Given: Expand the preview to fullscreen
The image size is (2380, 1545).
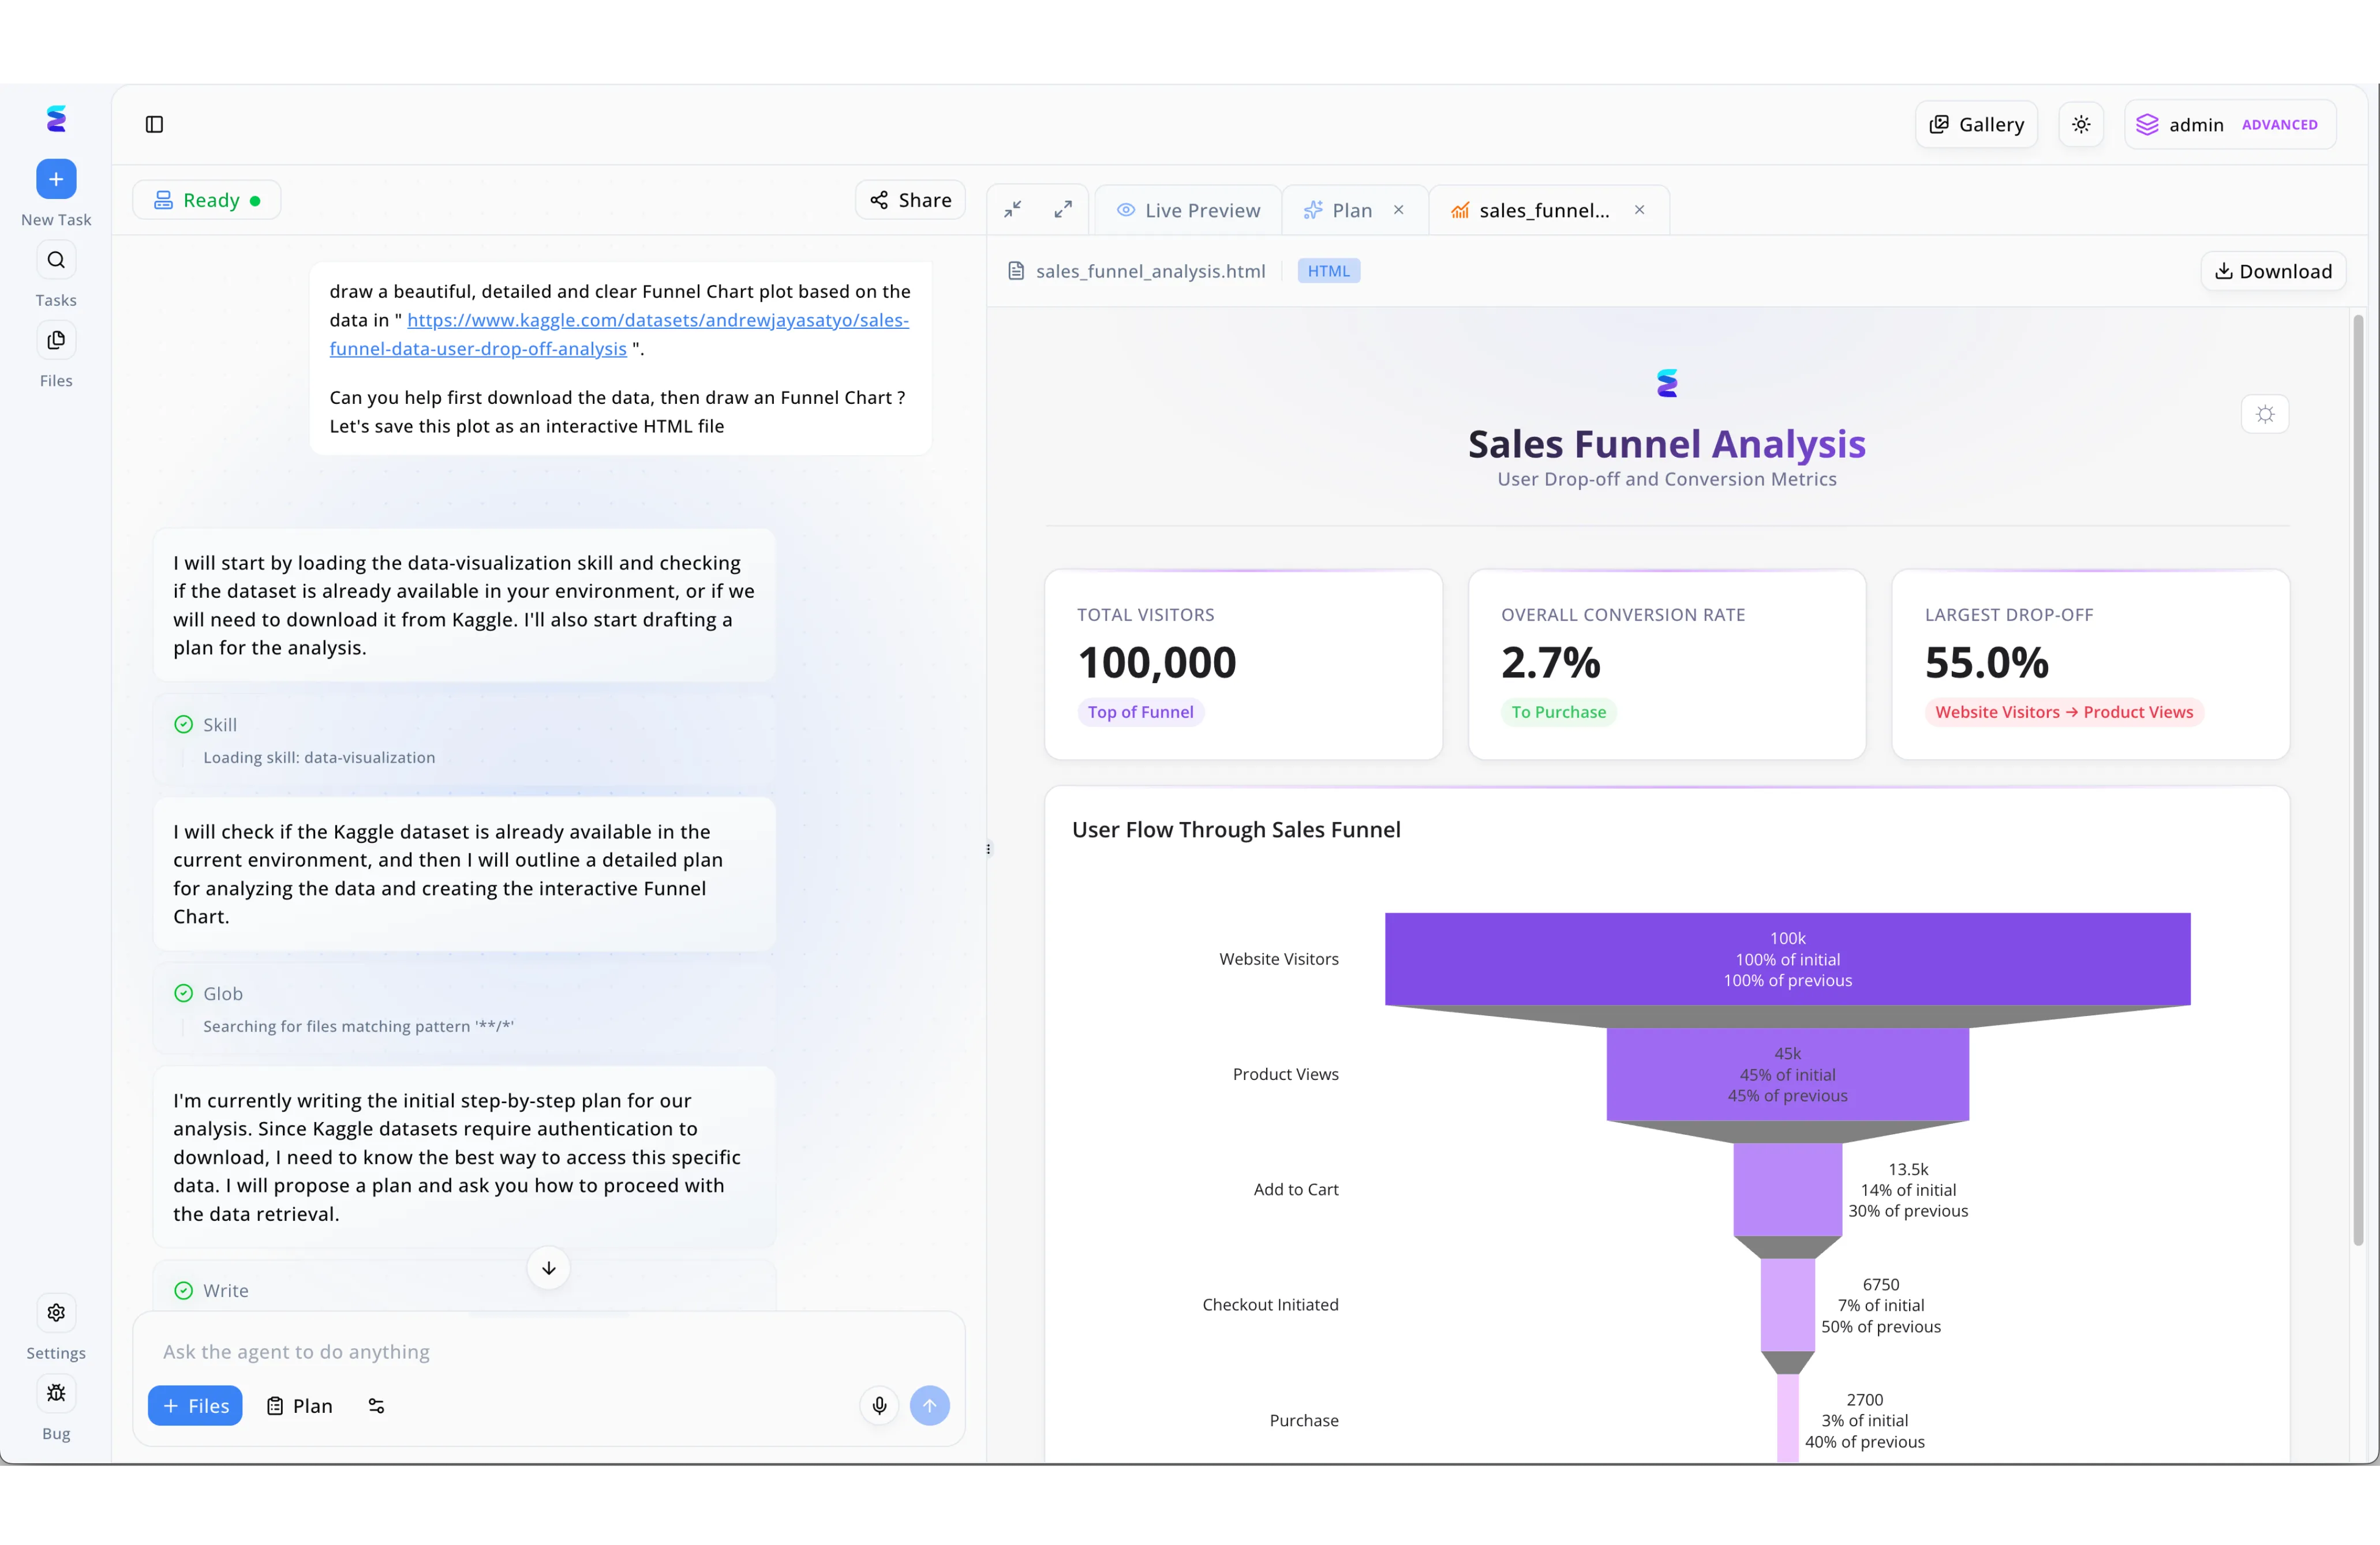Looking at the screenshot, I should pos(1063,209).
